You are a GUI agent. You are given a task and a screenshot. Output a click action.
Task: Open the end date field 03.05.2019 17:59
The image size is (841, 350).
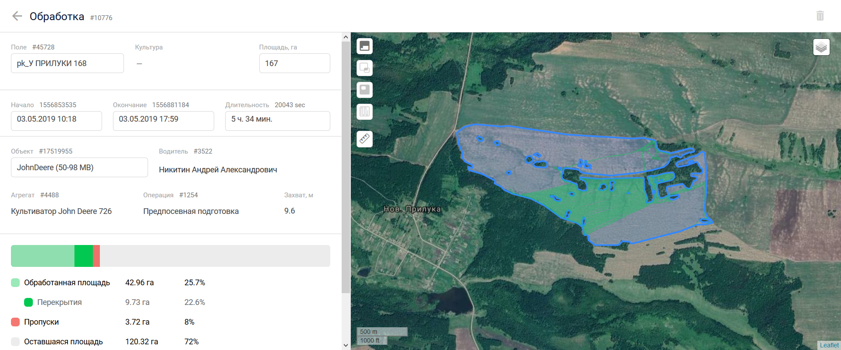(x=163, y=120)
